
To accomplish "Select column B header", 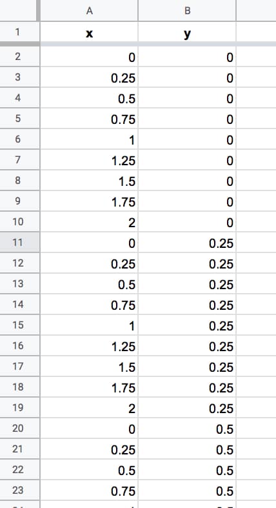I will point(188,11).
